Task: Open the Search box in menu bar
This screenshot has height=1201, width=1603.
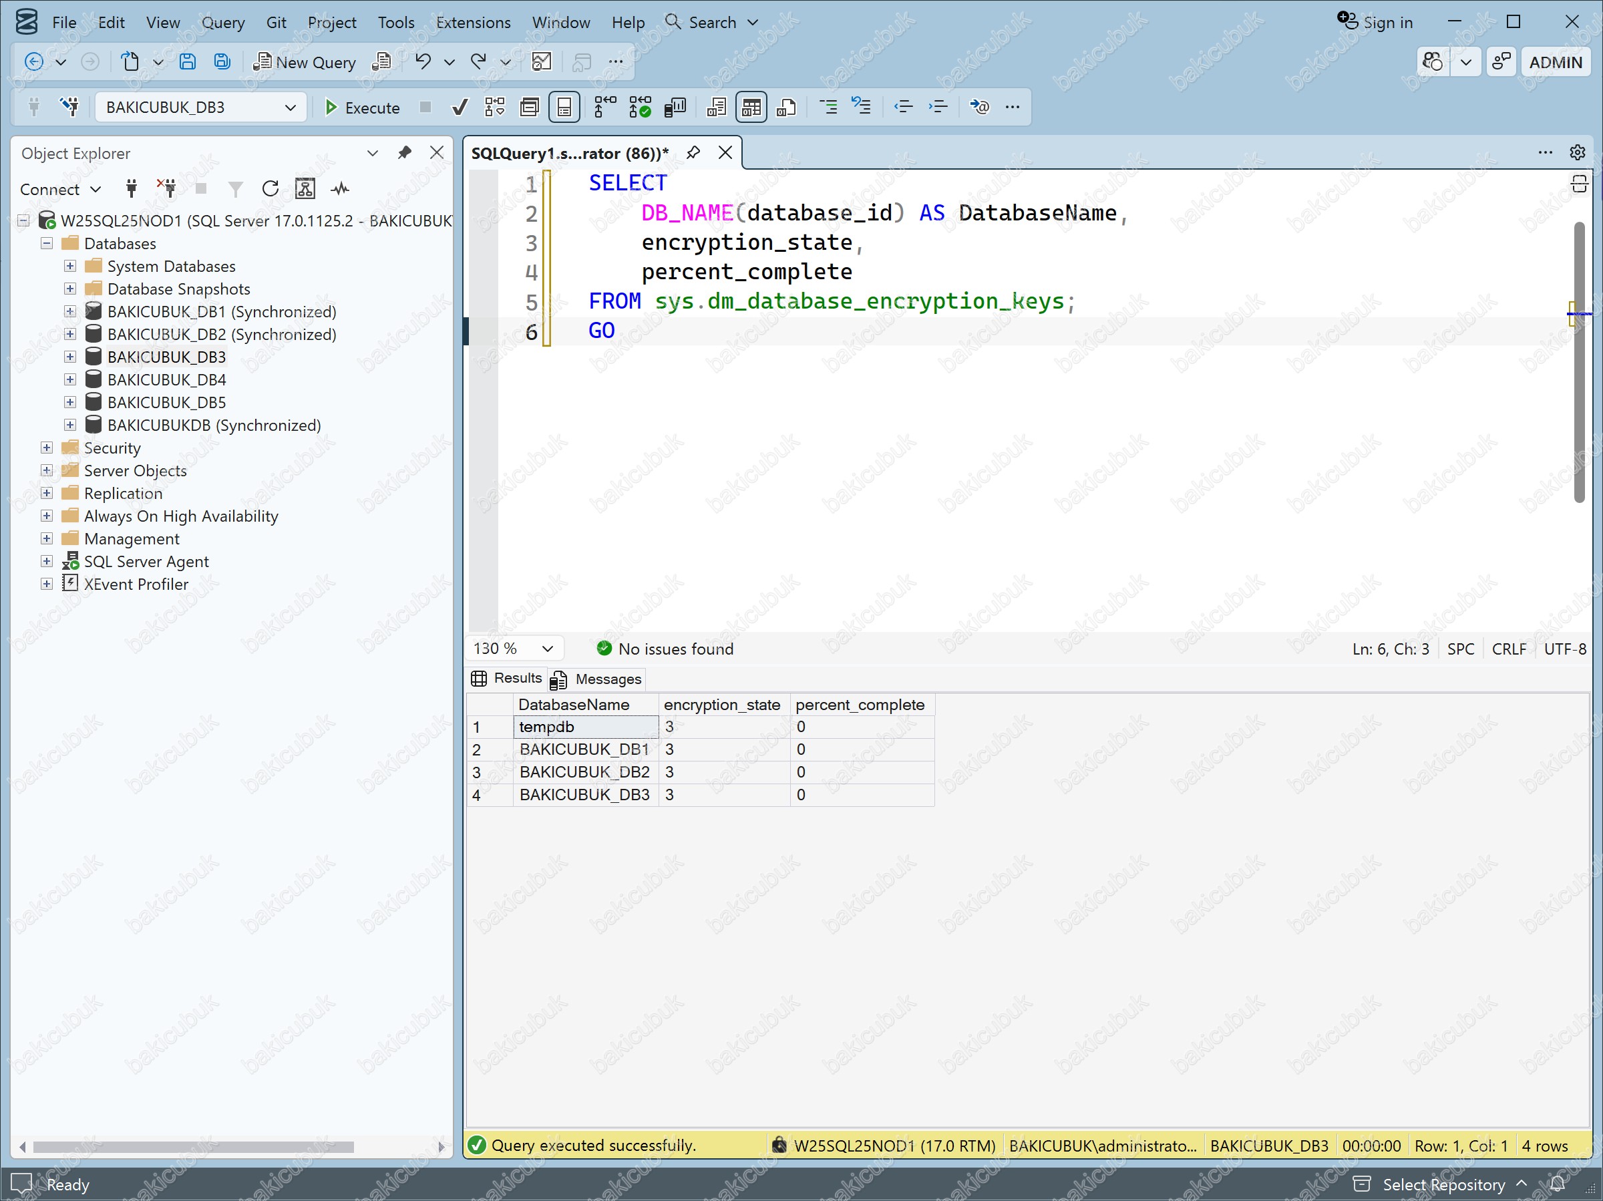Action: coord(711,23)
